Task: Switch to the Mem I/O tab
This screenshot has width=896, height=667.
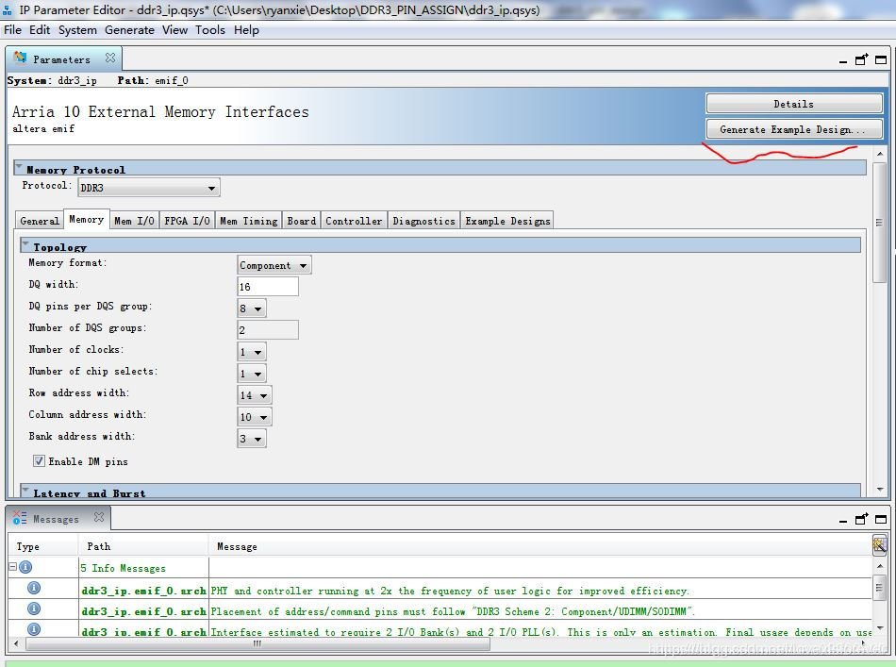Action: [134, 221]
